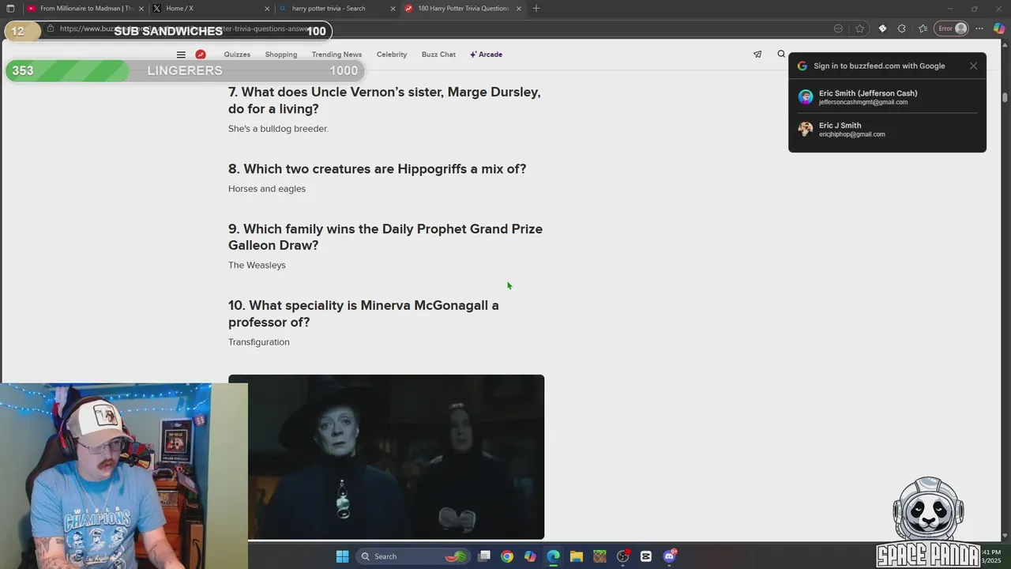
Task: Open a new browser tab
Action: point(536,9)
